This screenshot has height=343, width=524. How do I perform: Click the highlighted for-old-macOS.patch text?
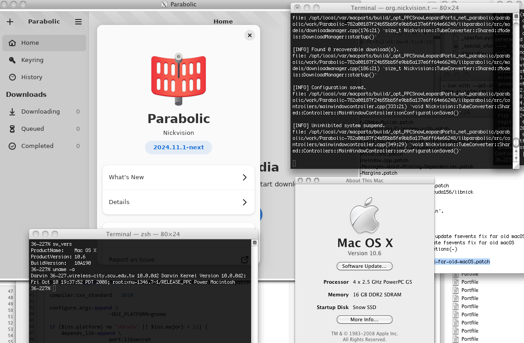(462, 262)
